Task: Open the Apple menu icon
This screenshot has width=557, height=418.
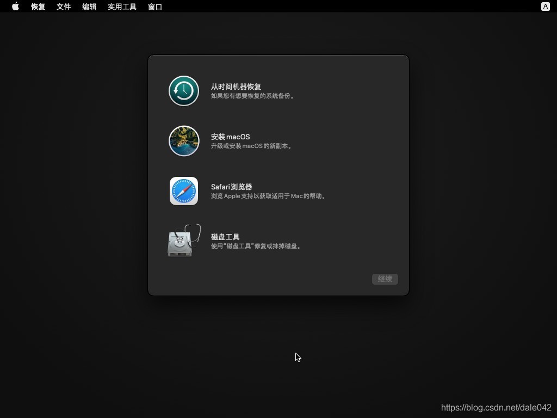Action: (15, 7)
